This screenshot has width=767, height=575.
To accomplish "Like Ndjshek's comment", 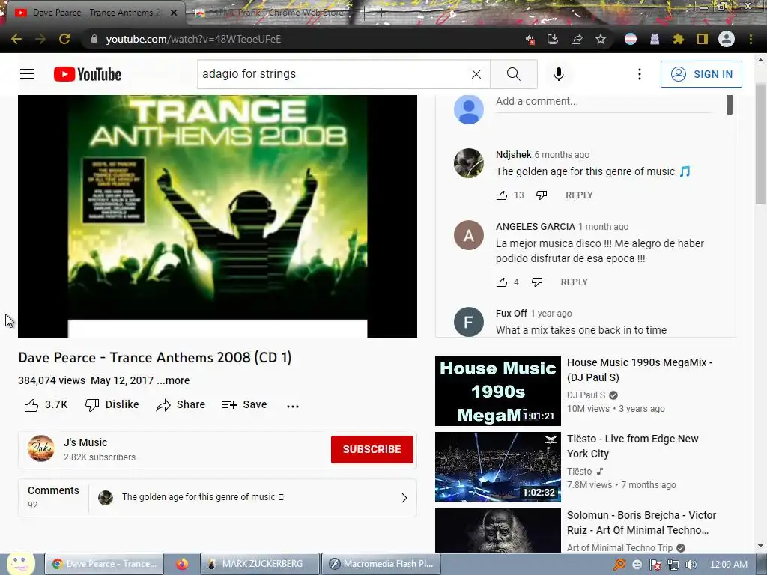I will 502,195.
